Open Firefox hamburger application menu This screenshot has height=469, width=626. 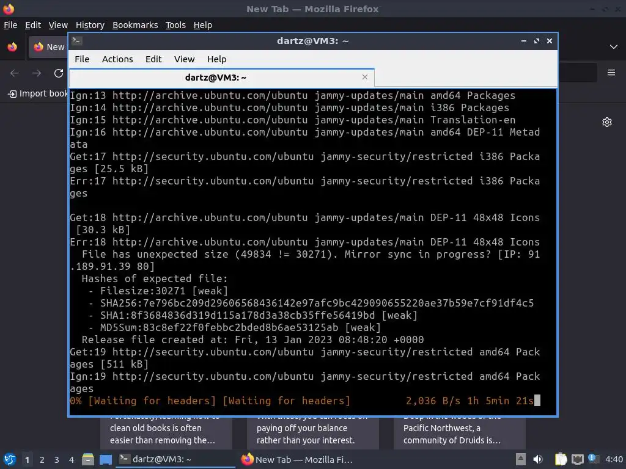click(611, 73)
